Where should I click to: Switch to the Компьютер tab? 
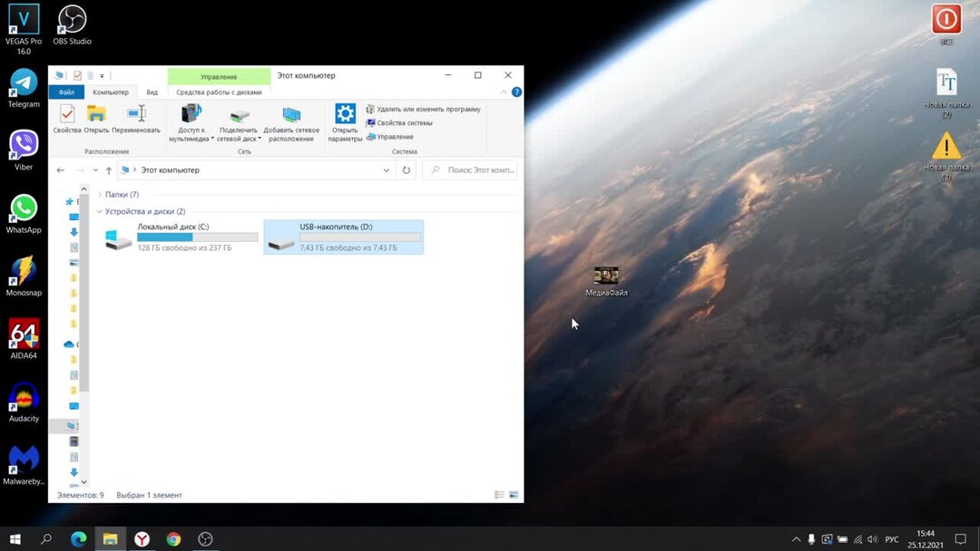pyautogui.click(x=111, y=92)
